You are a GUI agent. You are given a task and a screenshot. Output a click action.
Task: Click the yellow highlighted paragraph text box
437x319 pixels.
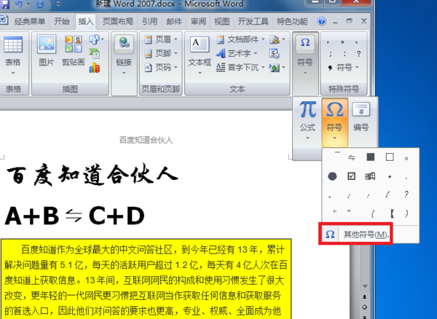point(146,279)
